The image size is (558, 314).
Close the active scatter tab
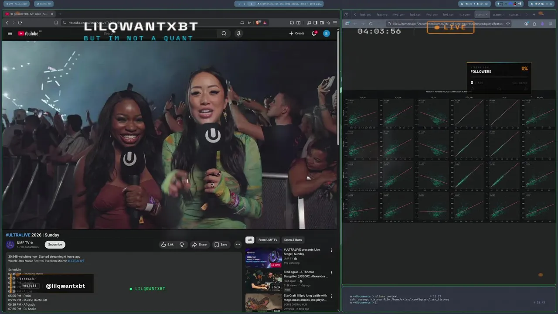487,14
